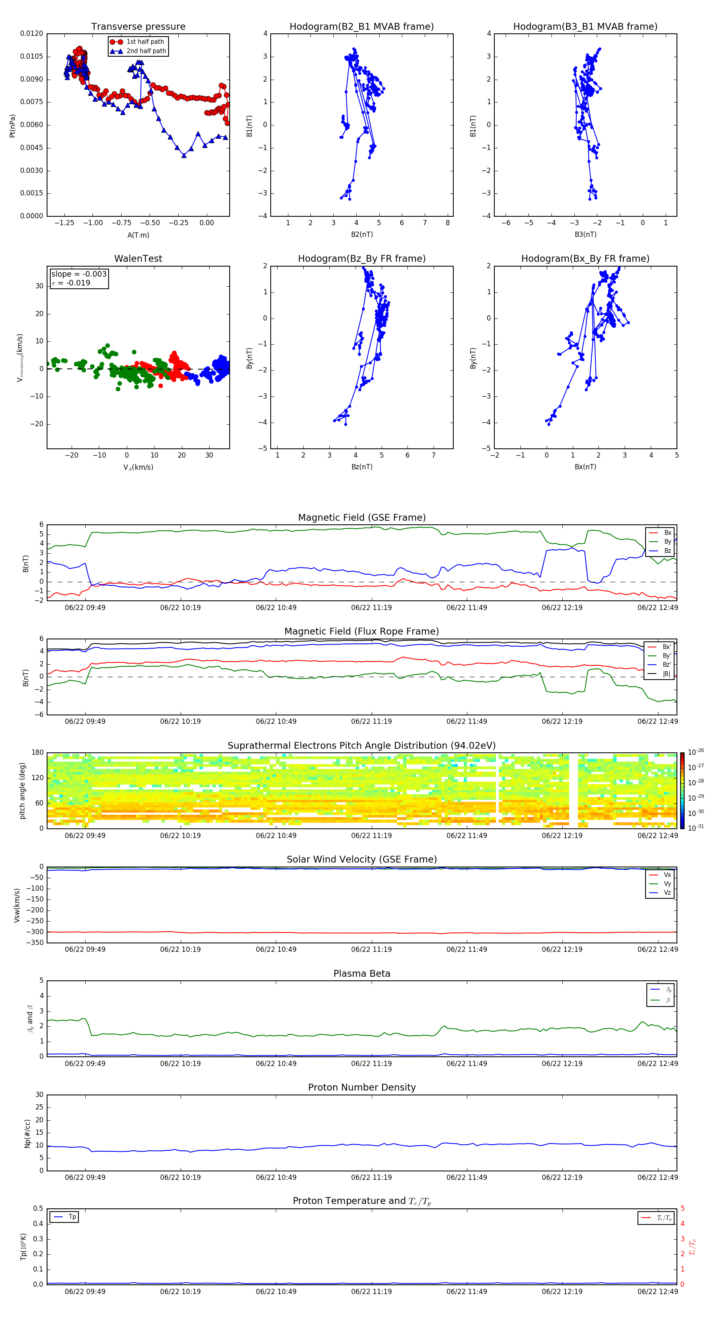
Task: Click the 10^-31 colorbar tick label
Action: coord(696,828)
